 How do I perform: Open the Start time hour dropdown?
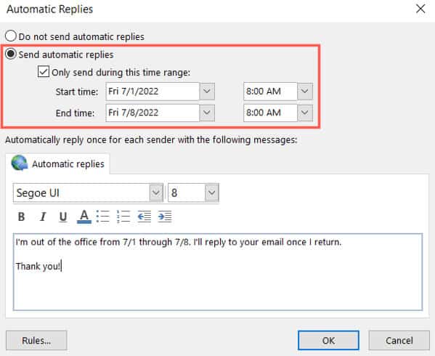(x=305, y=92)
